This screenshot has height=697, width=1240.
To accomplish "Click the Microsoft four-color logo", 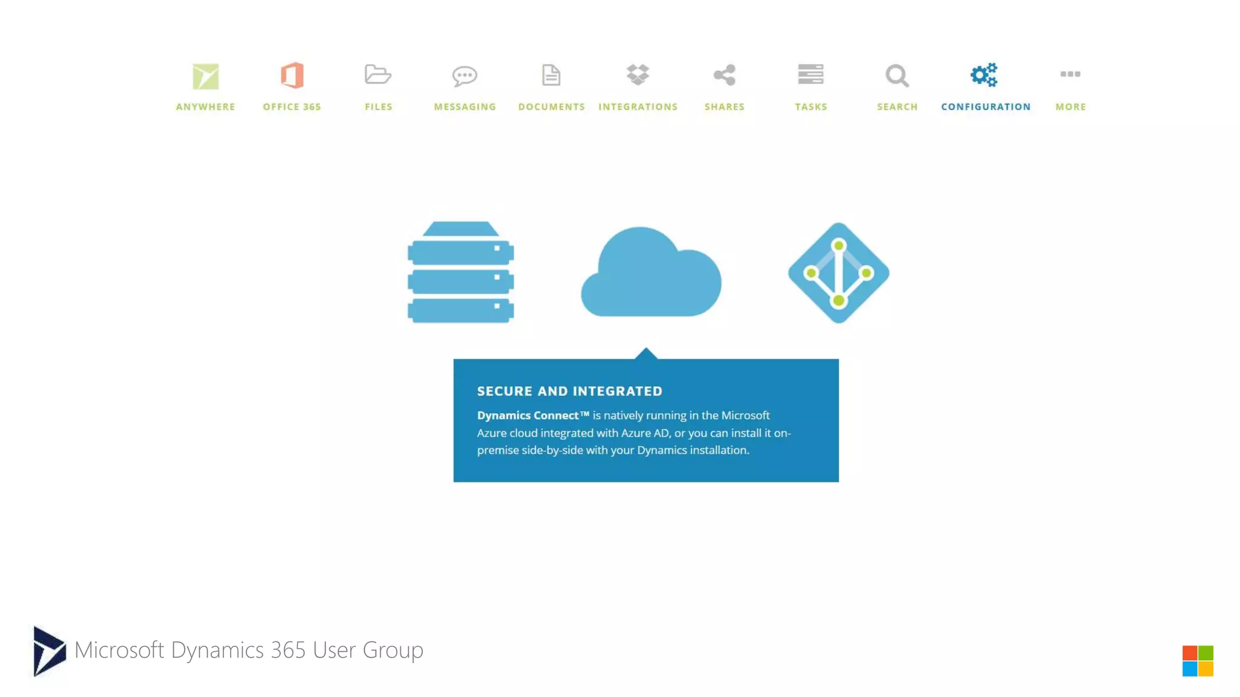I will pyautogui.click(x=1197, y=660).
